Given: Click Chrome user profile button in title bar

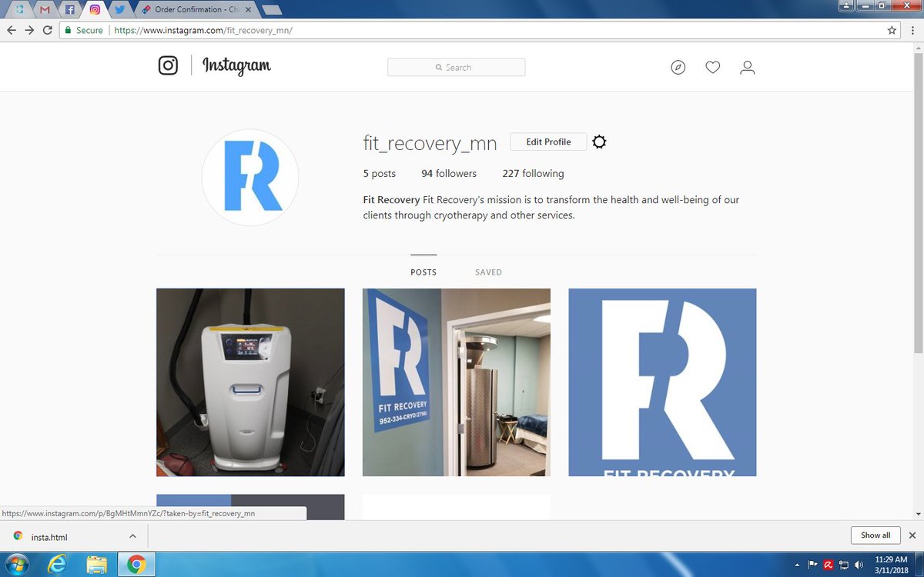Looking at the screenshot, I should coord(845,5).
